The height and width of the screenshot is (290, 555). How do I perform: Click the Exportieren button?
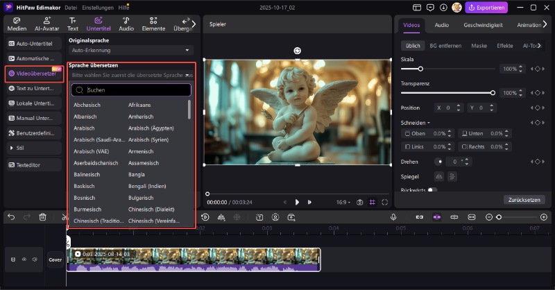(x=486, y=8)
